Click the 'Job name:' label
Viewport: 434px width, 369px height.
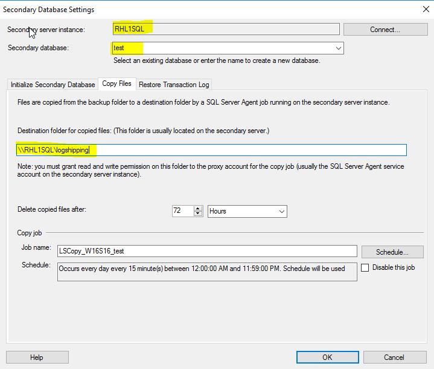click(x=36, y=247)
